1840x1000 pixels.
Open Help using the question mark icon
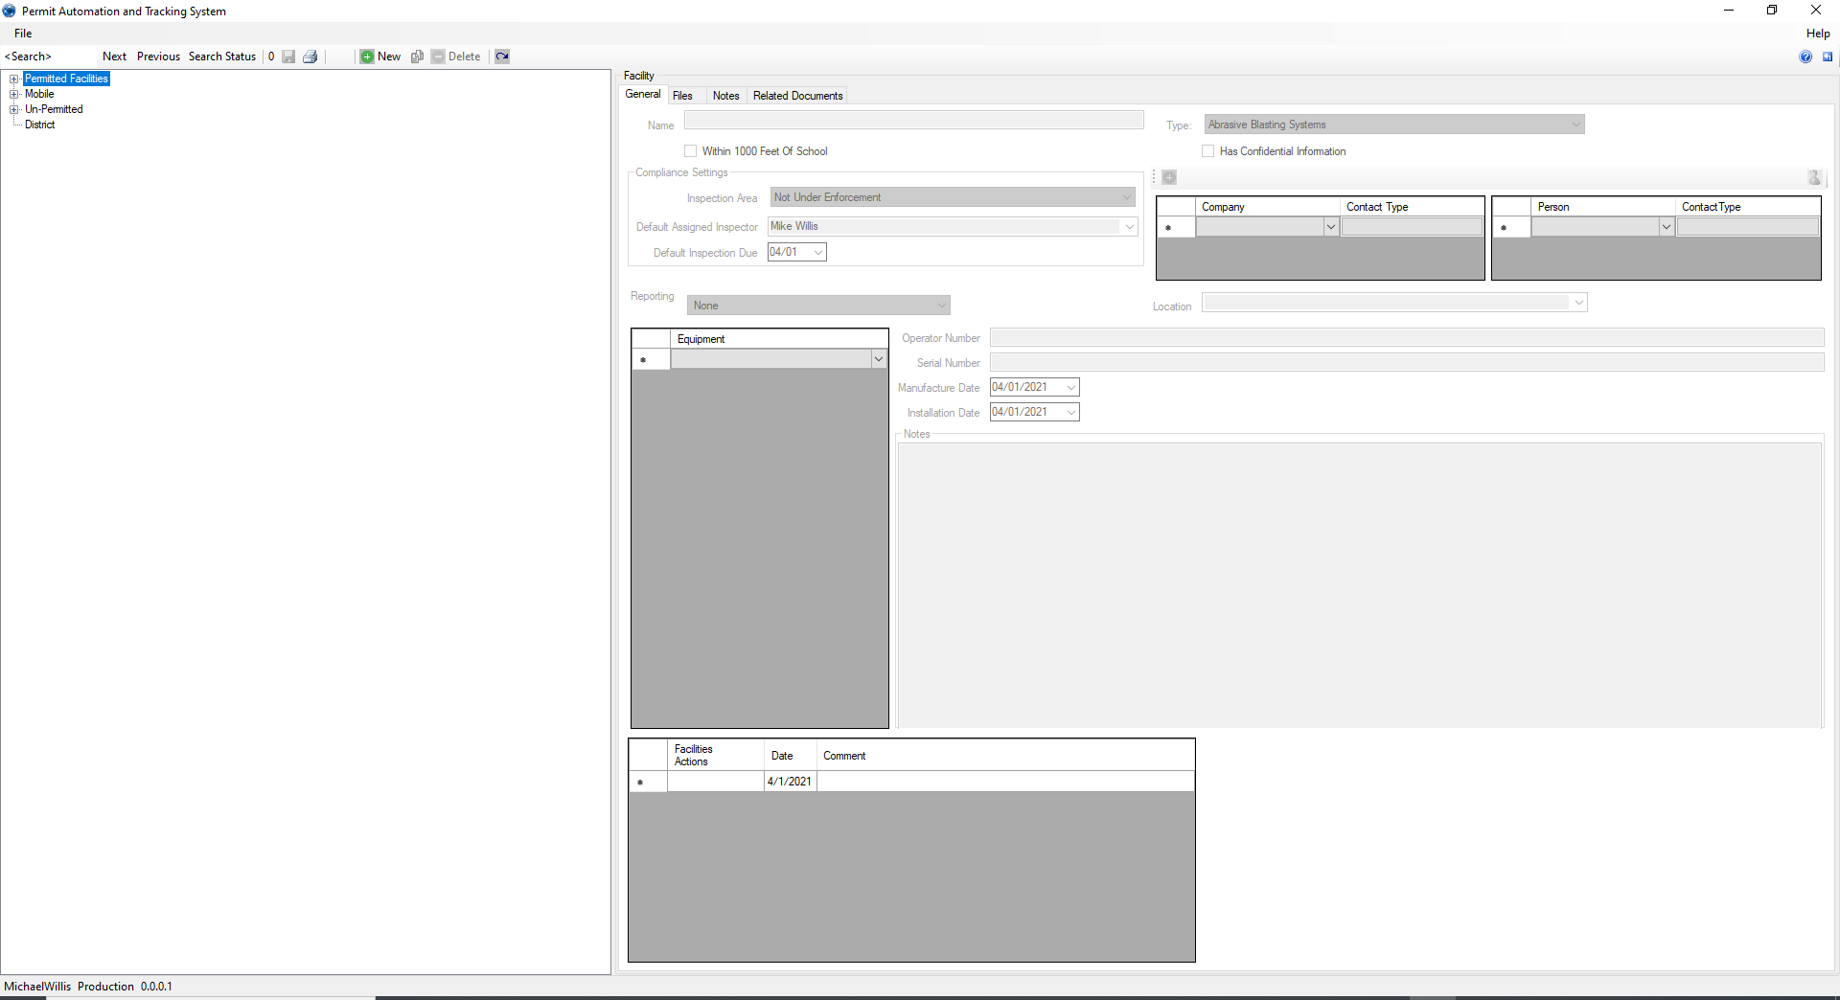pos(1805,57)
